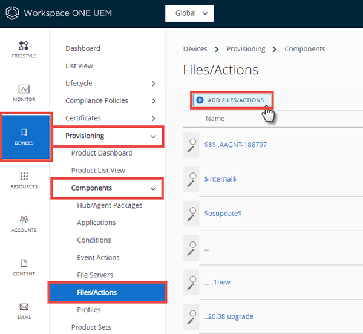Click edit pencil for the '...' row
The height and width of the screenshot is (334, 363).
pyautogui.click(x=191, y=252)
